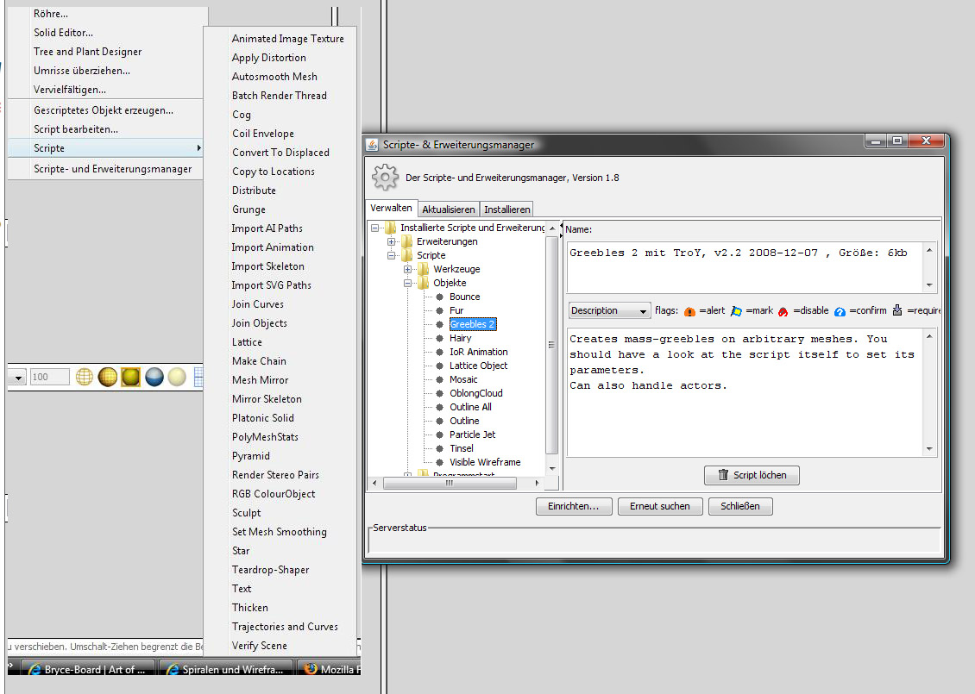Open Mozilla Firefox taskbar item

(x=330, y=669)
